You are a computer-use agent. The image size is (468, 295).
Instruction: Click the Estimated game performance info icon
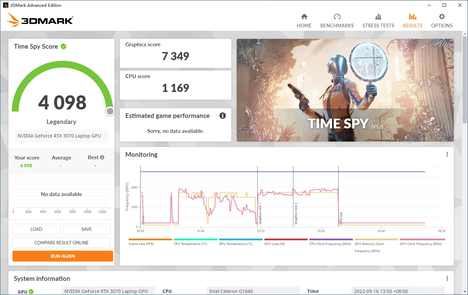[223, 116]
